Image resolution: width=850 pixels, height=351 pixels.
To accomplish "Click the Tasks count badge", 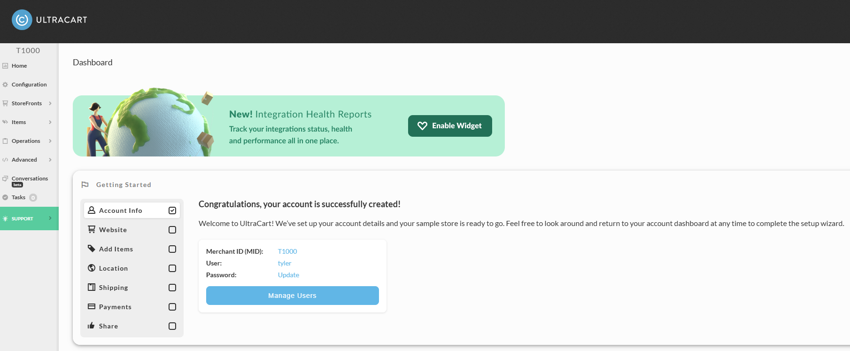I will tap(33, 197).
